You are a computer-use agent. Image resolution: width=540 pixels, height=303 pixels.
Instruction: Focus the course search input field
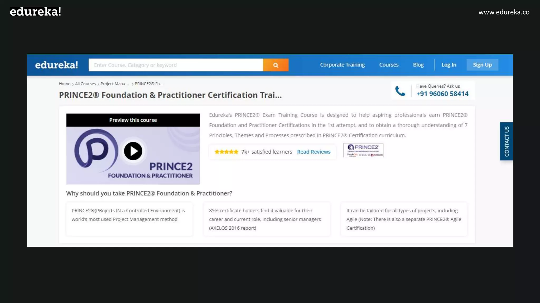176,65
